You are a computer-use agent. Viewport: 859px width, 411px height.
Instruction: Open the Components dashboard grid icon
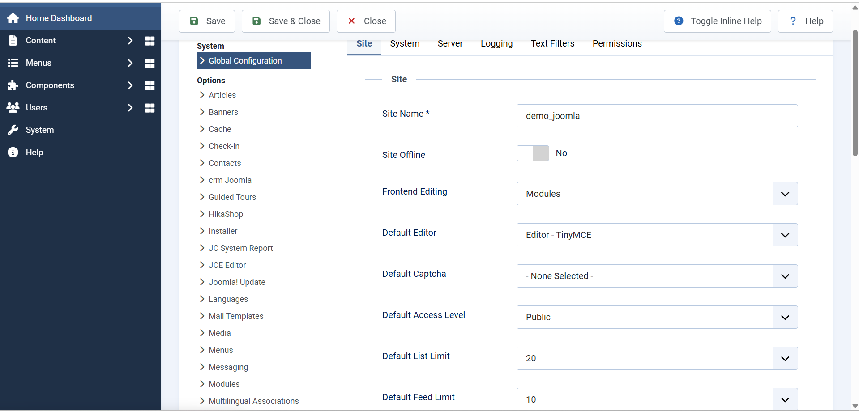[150, 85]
